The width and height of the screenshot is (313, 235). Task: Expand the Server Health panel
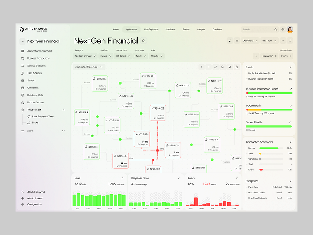point(290,122)
